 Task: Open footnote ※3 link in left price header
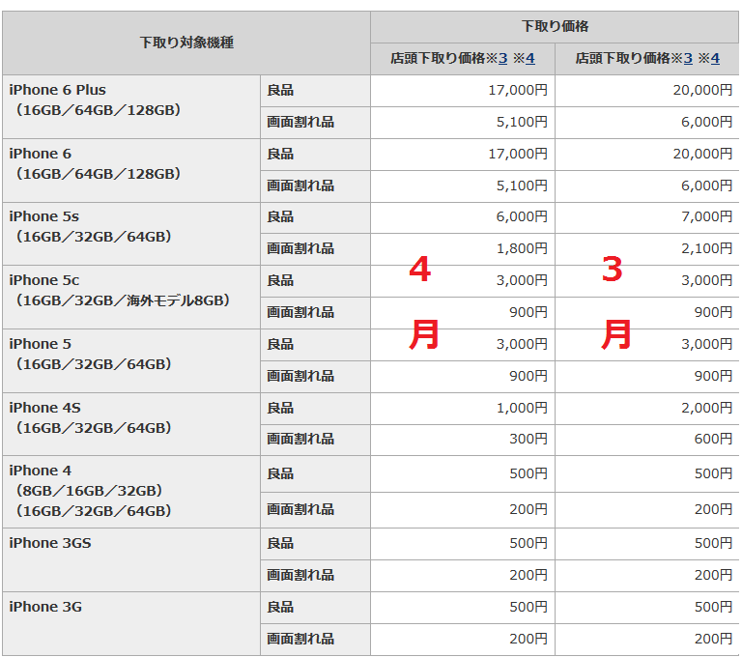[x=503, y=59]
